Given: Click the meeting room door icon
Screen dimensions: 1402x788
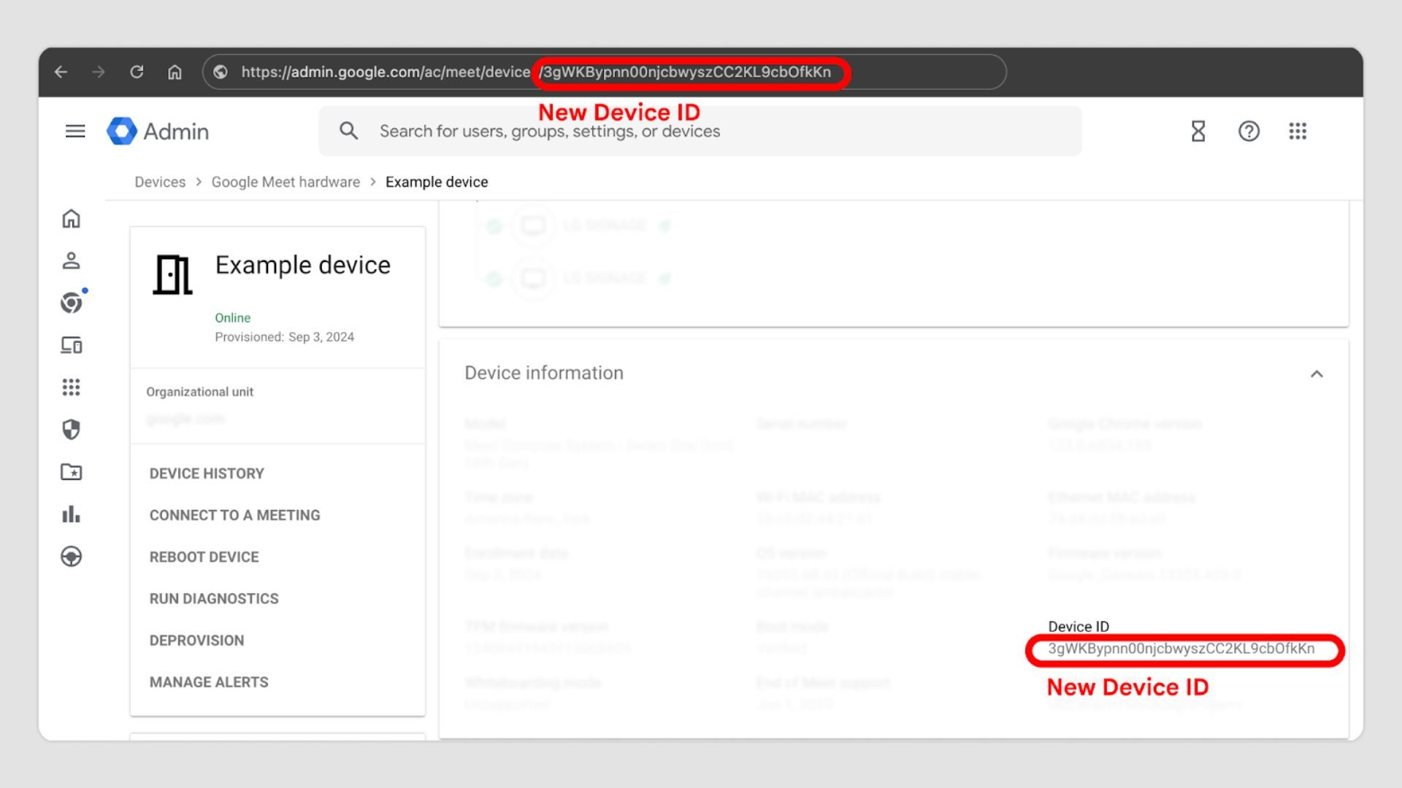Looking at the screenshot, I should click(x=172, y=274).
